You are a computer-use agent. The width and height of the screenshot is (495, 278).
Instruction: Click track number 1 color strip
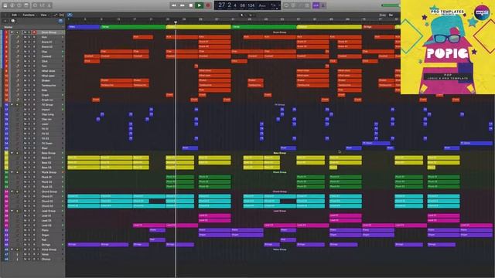click(x=6, y=32)
